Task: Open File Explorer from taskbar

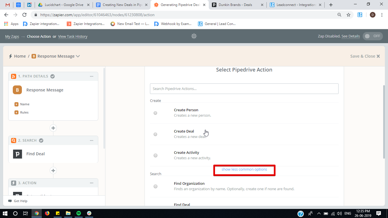Action: point(68,213)
